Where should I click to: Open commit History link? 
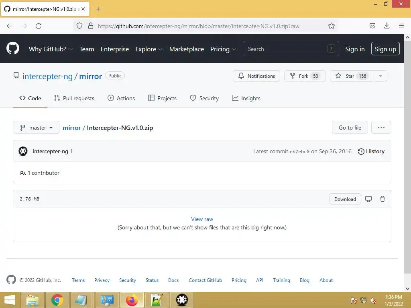371,151
